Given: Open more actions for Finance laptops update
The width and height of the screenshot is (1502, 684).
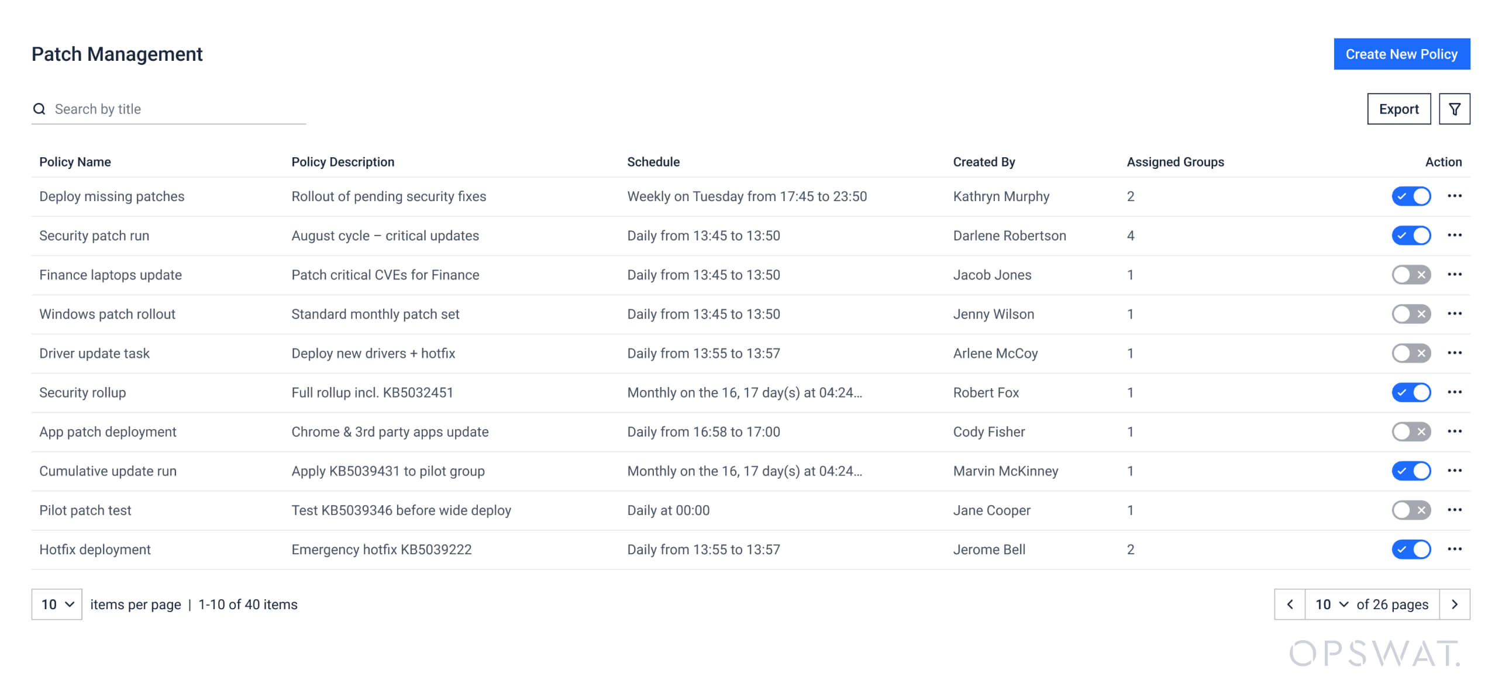Looking at the screenshot, I should coord(1455,274).
